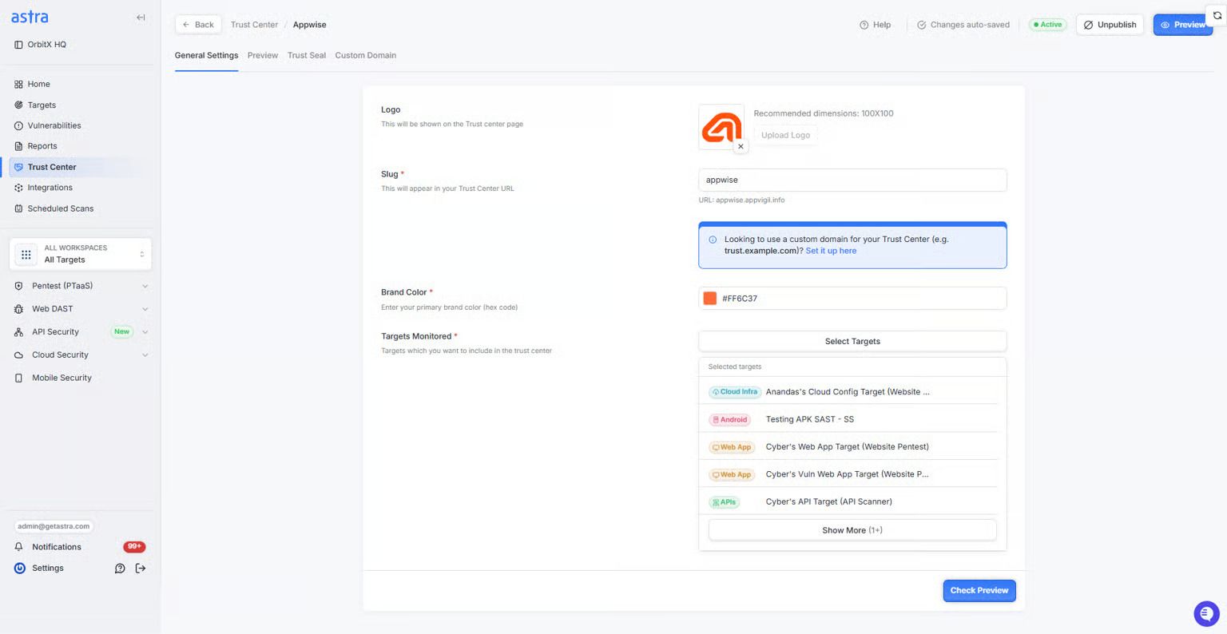The image size is (1227, 634).
Task: Expand the list with Show More
Action: point(852,530)
